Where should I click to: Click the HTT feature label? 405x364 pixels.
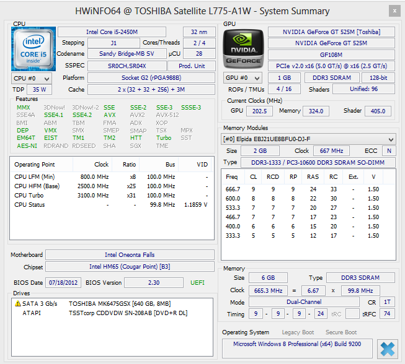pos(136,138)
